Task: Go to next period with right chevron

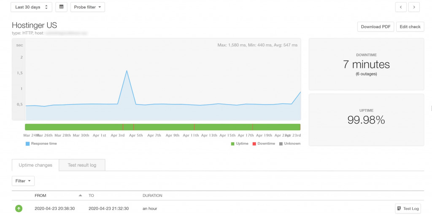Action: pos(414,7)
